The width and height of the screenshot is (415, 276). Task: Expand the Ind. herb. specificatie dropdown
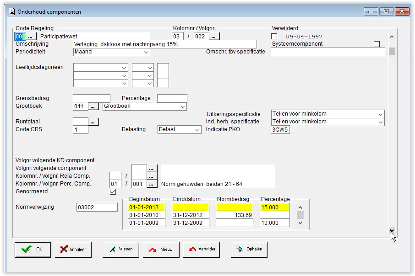click(x=328, y=122)
